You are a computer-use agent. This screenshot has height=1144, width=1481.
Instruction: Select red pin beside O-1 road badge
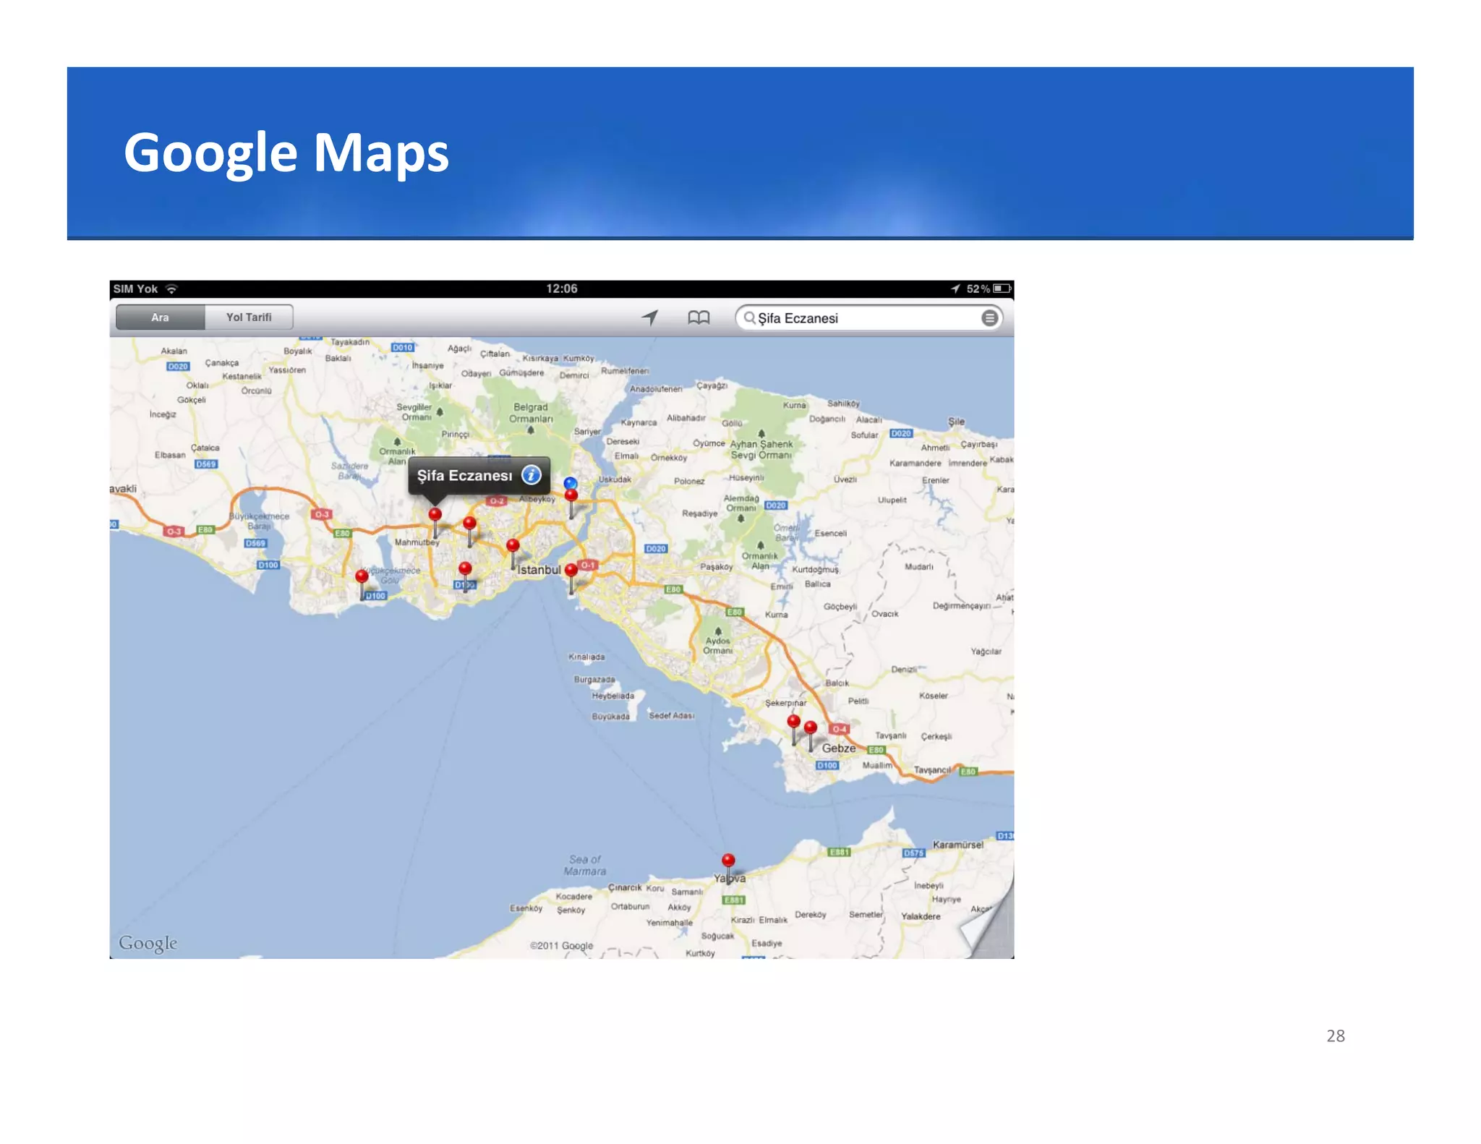[571, 570]
